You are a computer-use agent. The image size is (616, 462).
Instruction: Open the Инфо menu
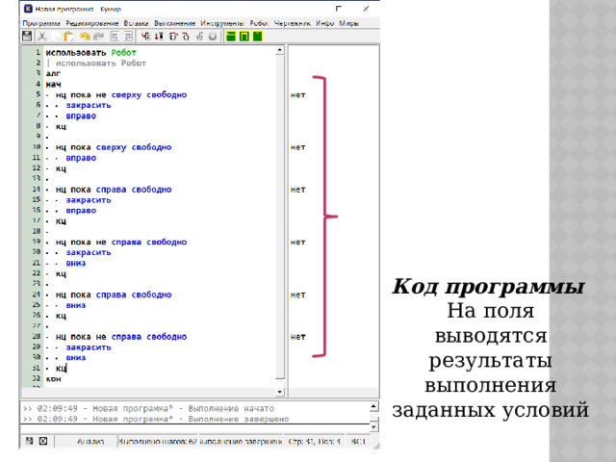pyautogui.click(x=325, y=23)
